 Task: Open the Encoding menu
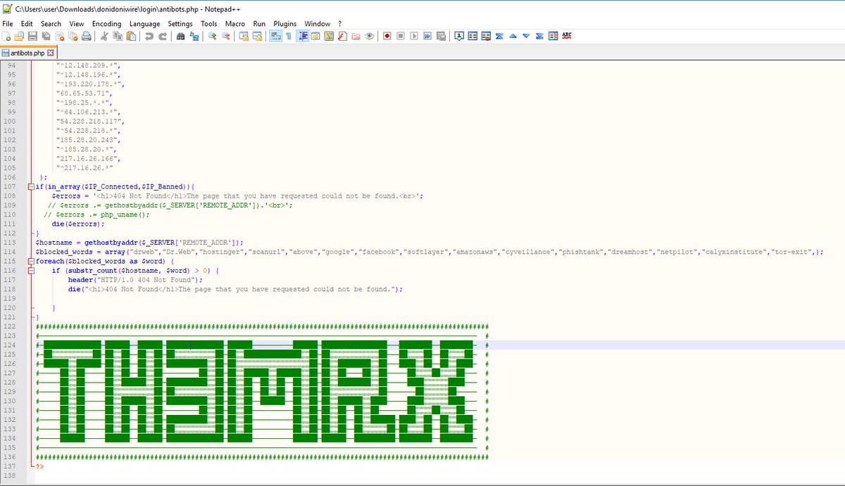106,23
